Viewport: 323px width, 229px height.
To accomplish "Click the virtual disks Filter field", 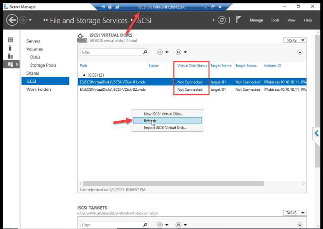I will 111,52.
